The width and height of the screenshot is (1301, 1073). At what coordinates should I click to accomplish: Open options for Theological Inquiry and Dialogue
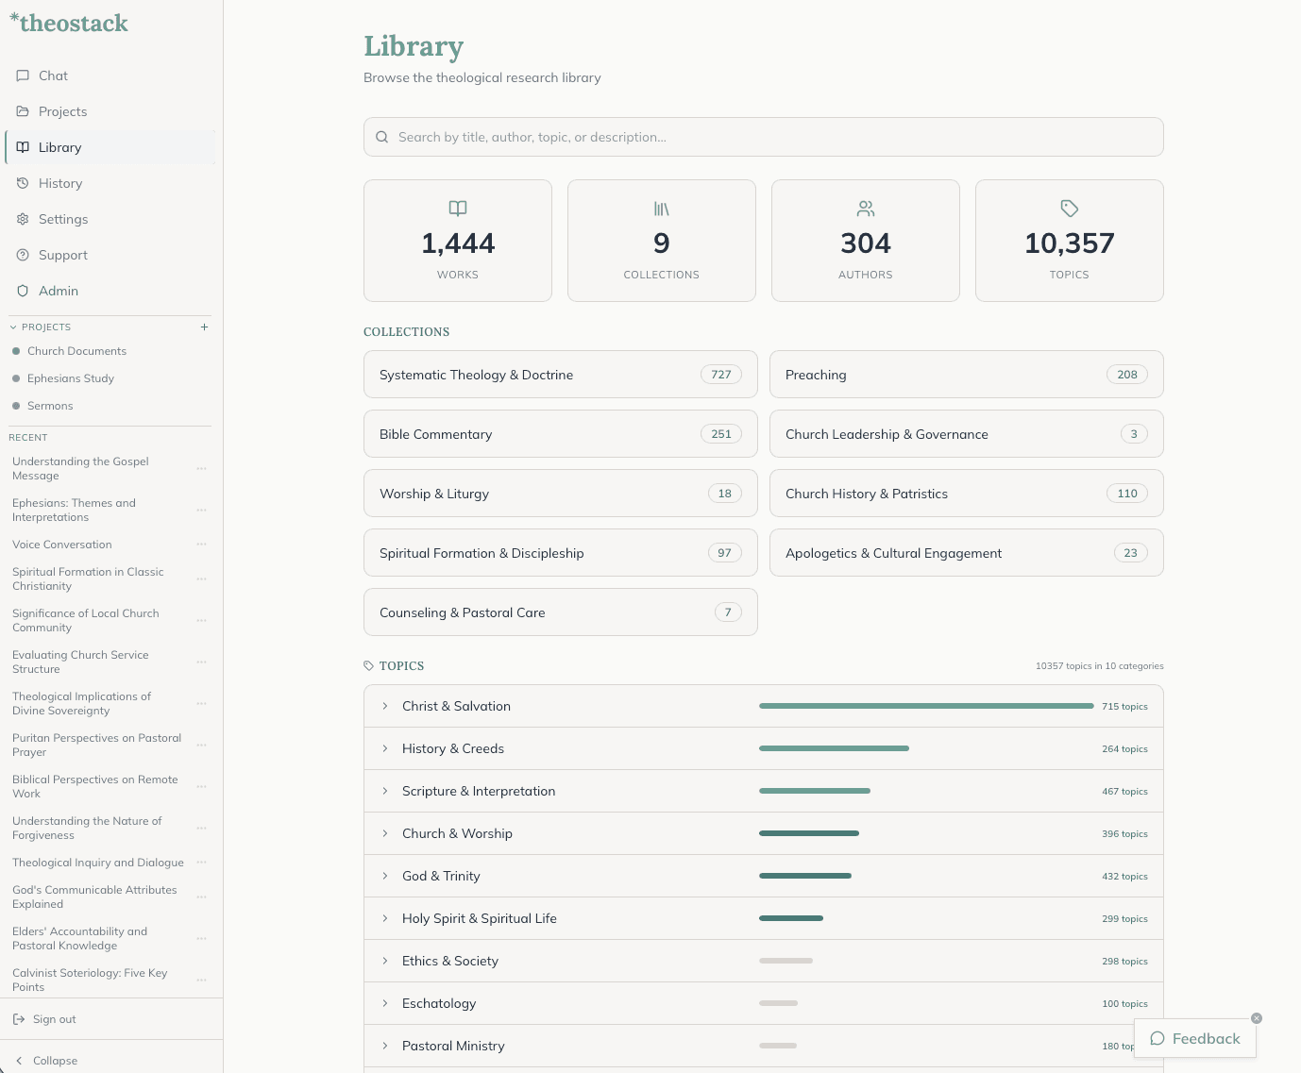tap(201, 863)
